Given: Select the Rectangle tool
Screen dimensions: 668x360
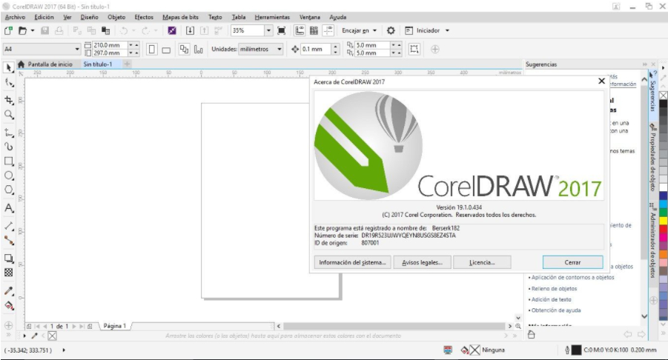Looking at the screenshot, I should point(8,161).
